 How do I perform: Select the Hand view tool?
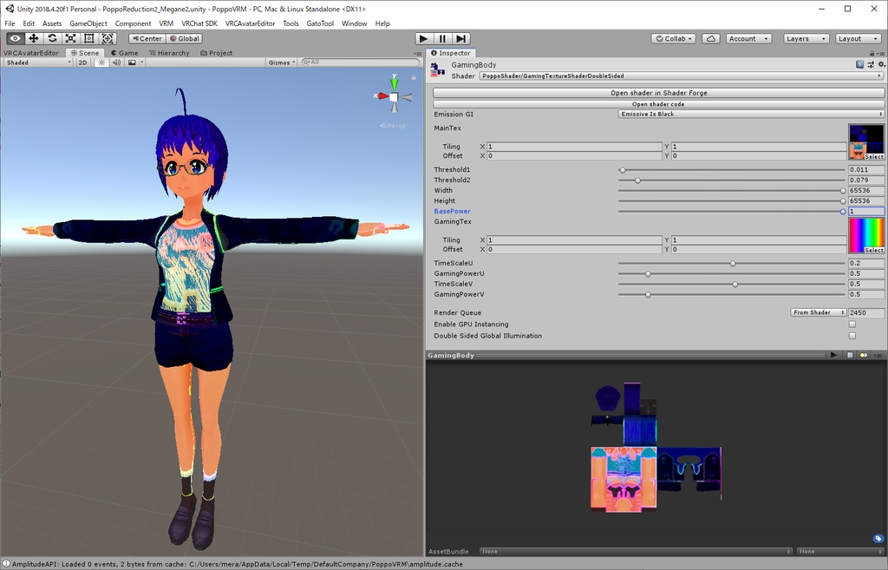tap(16, 38)
